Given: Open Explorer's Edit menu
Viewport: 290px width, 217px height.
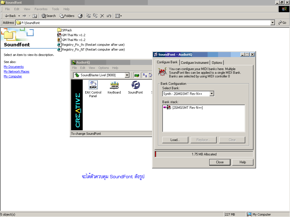Looking at the screenshot, I should point(17,9).
